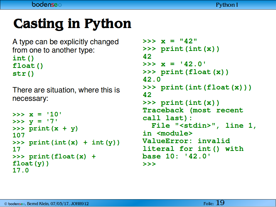Viewport: 276px width, 207px height.
Task: Click the code line x = '42.0'
Action: [x=174, y=64]
